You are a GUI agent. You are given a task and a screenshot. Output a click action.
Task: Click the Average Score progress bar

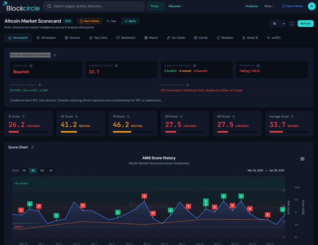point(289,132)
